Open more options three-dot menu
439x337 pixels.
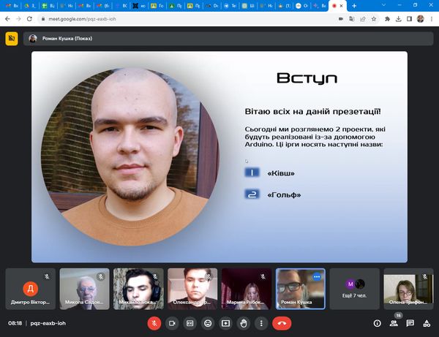tap(260, 322)
